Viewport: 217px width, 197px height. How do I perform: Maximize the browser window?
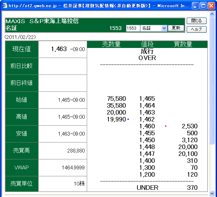203,6
